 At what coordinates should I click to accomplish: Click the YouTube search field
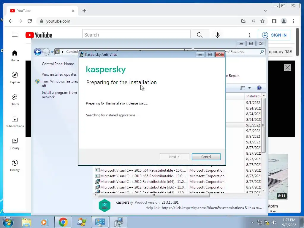(x=136, y=35)
